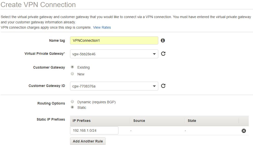Remove the 192.168.1.0/24 prefix row
The image size is (253, 145).
point(244,131)
